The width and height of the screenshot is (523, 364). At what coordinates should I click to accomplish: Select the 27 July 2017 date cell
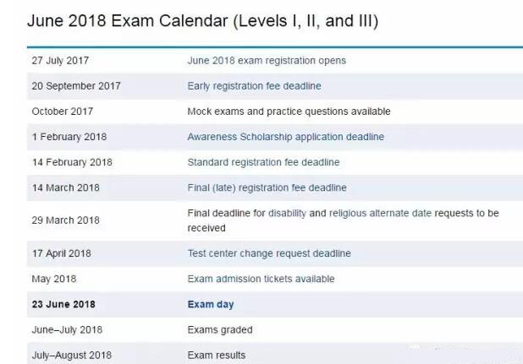(60, 61)
